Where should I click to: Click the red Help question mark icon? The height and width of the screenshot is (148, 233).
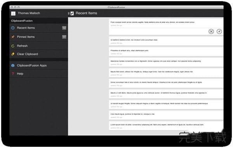click(x=13, y=74)
